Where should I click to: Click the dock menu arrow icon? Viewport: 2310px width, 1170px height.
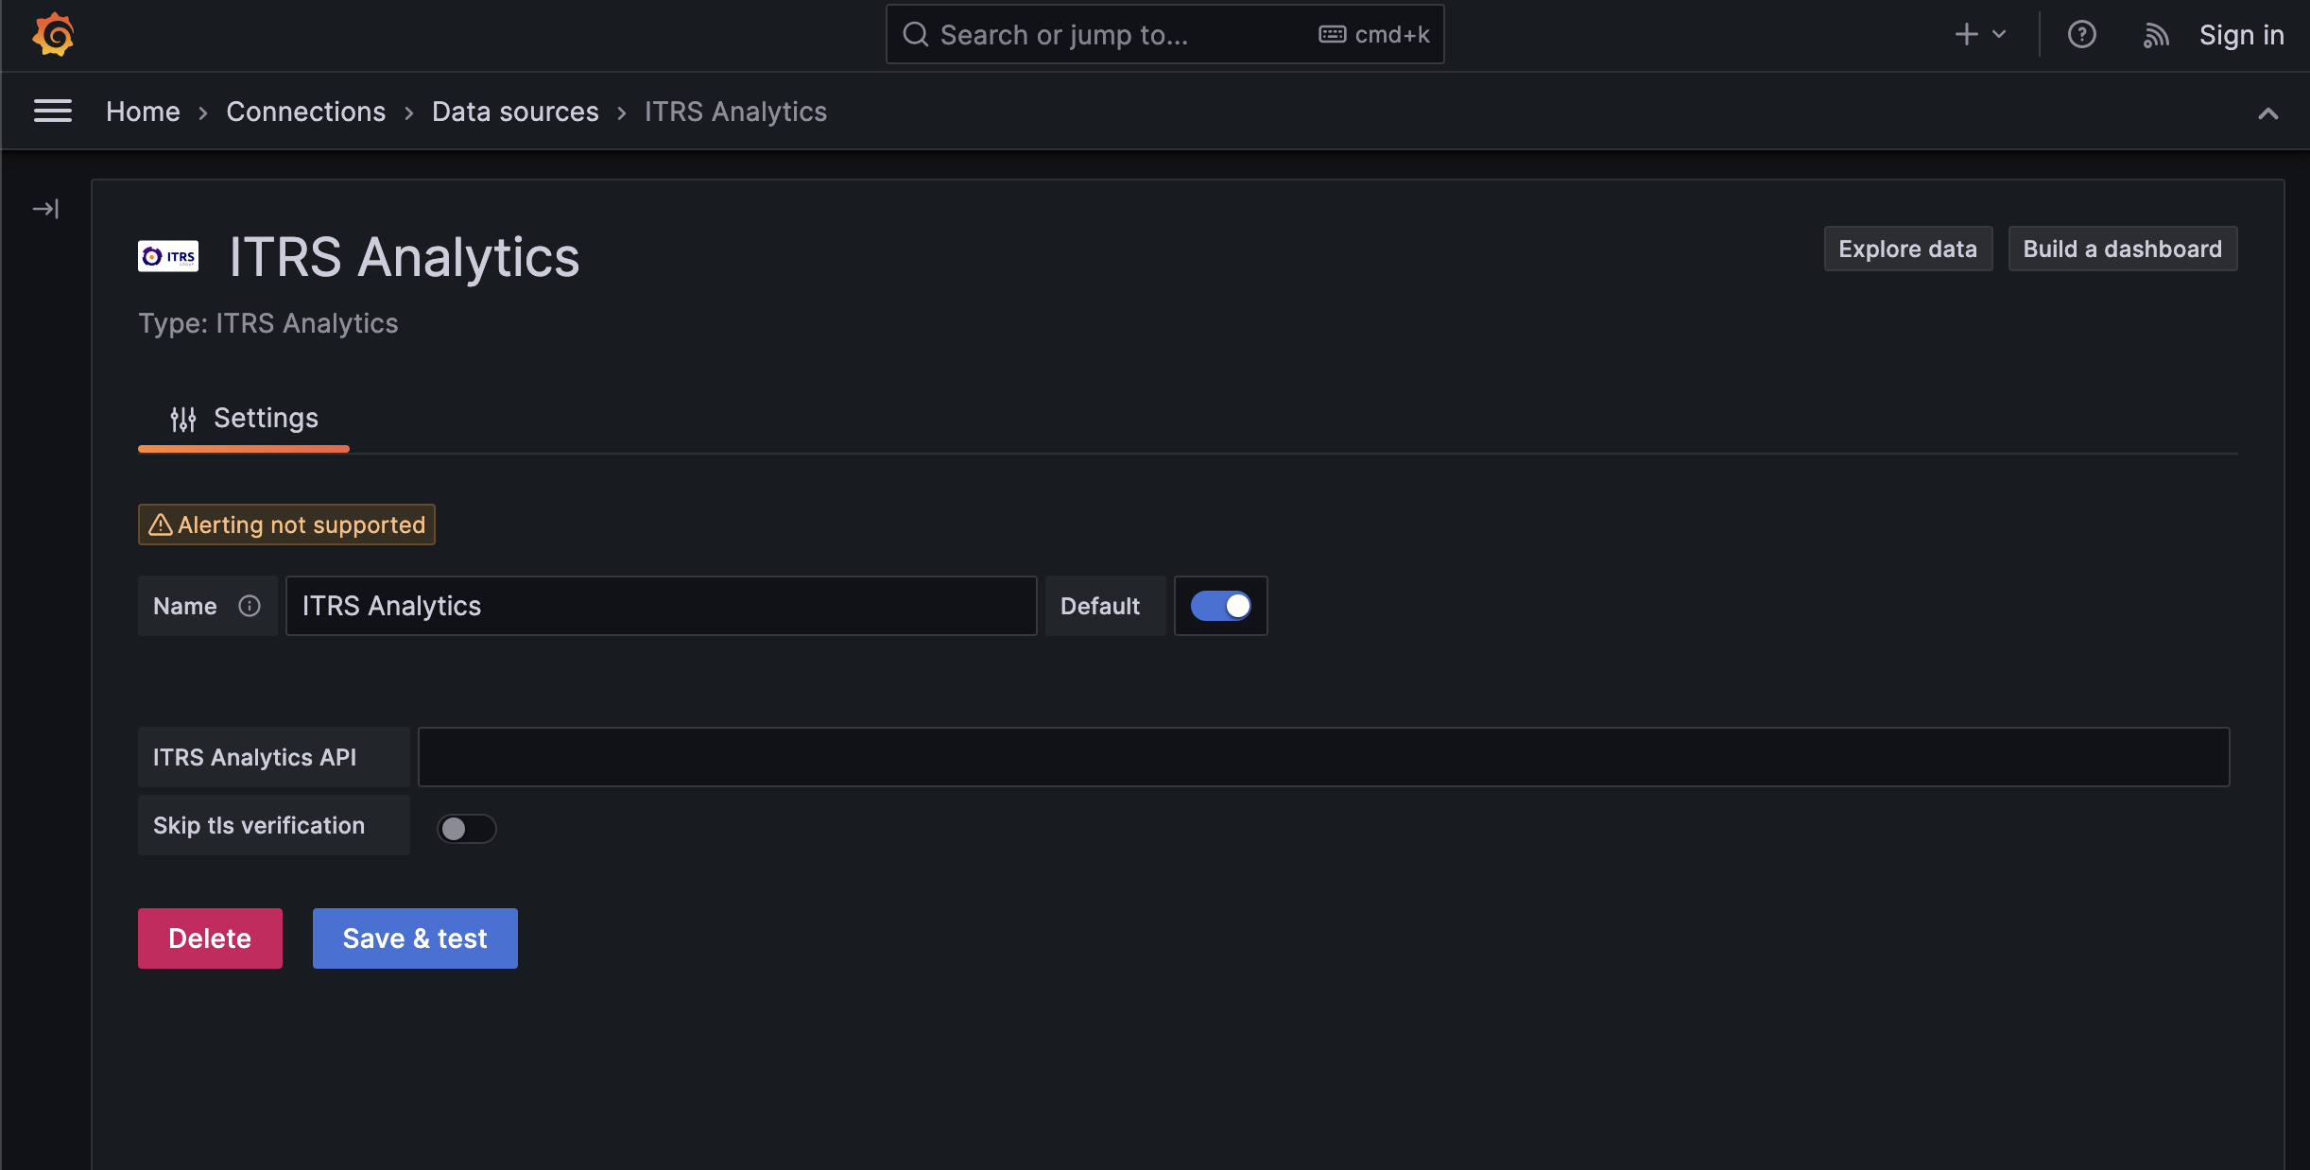click(45, 208)
